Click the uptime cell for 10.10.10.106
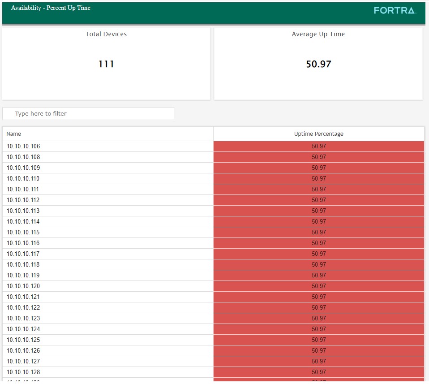 coord(319,147)
